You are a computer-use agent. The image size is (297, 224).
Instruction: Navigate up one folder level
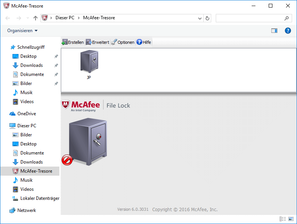(36, 18)
